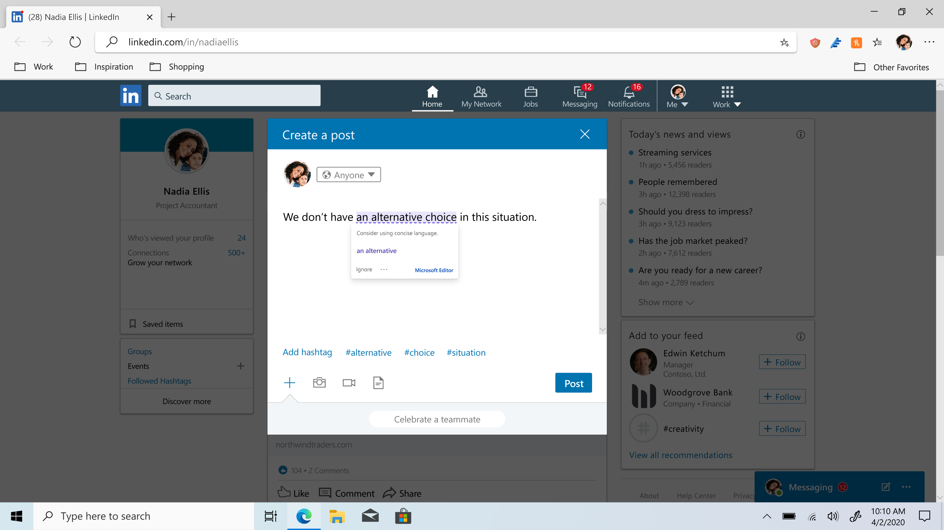Open Notifications bell in LinkedIn navbar
The height and width of the screenshot is (530, 944).
[x=629, y=96]
